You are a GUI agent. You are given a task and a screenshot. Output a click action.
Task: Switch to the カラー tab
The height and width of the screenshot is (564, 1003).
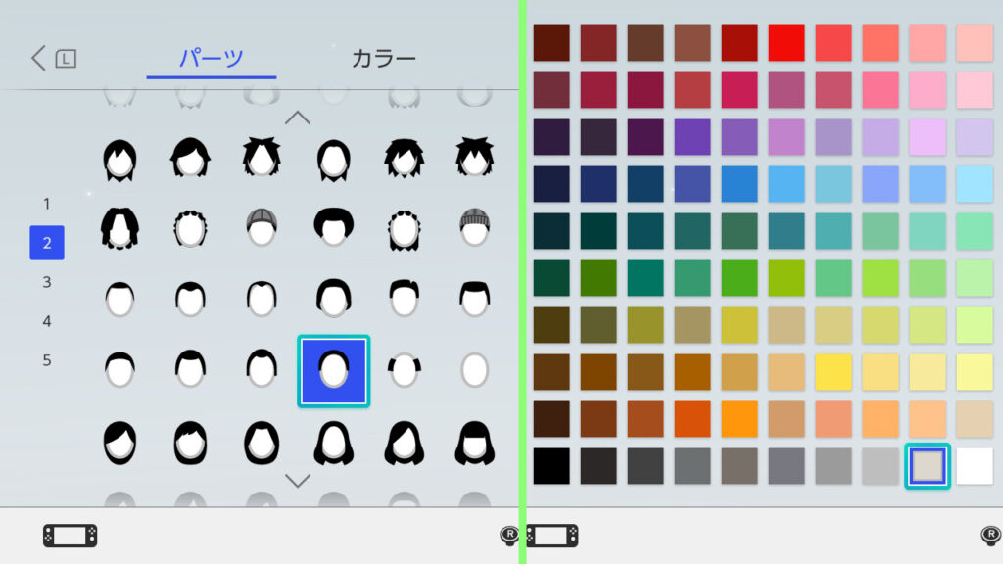(384, 58)
